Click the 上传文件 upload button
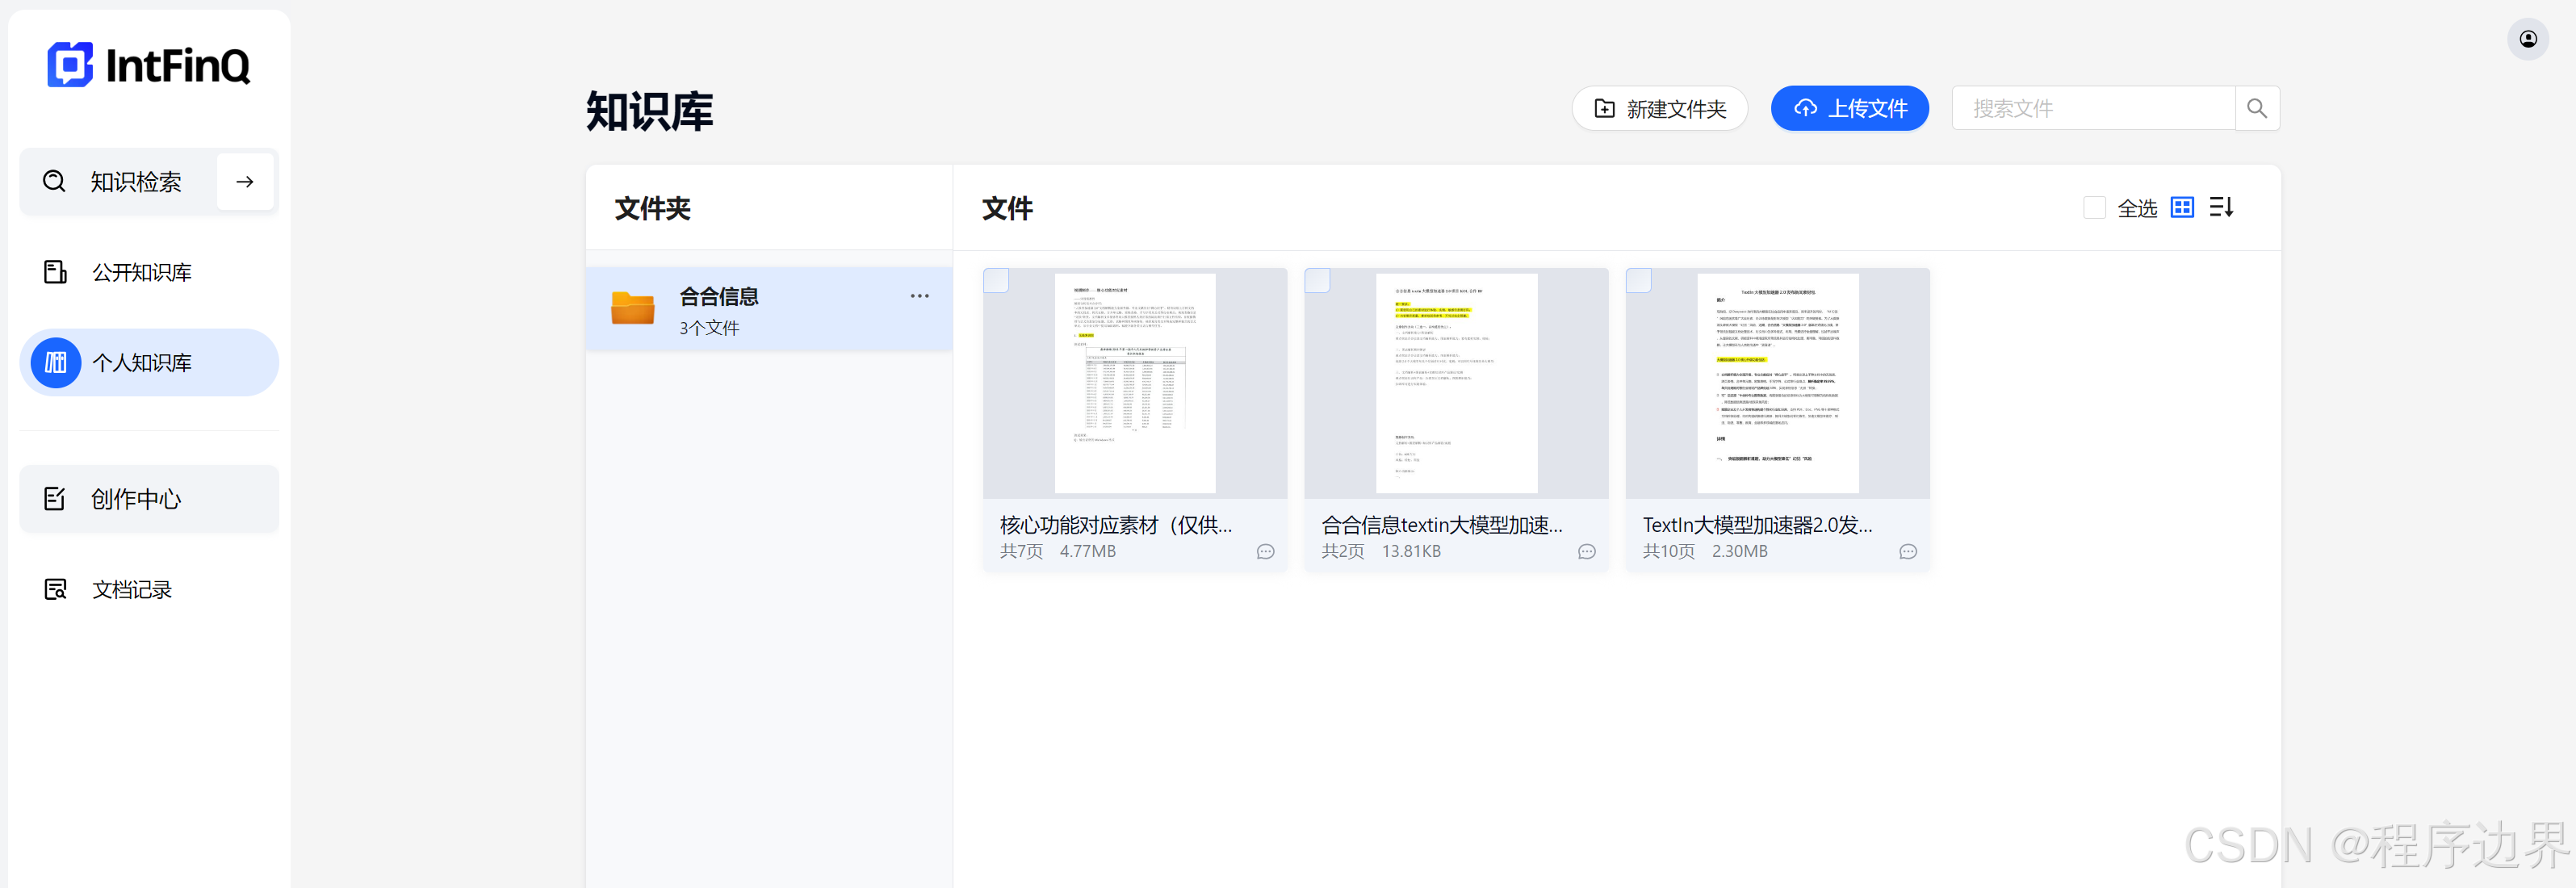2576x888 pixels. tap(1849, 108)
